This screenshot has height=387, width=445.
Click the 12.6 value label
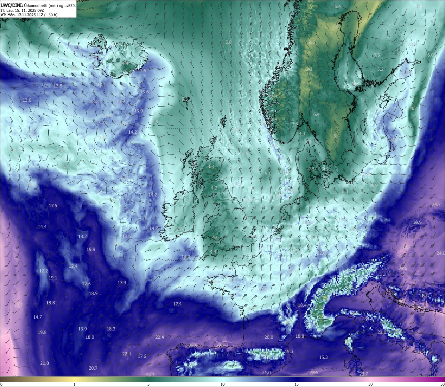(x=86, y=284)
